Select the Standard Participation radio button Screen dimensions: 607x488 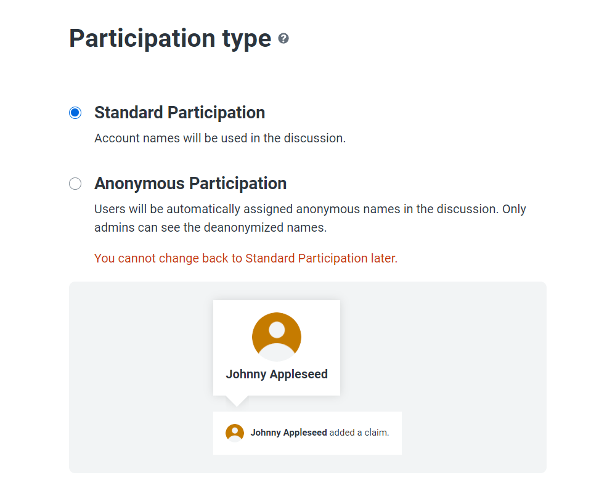[75, 113]
